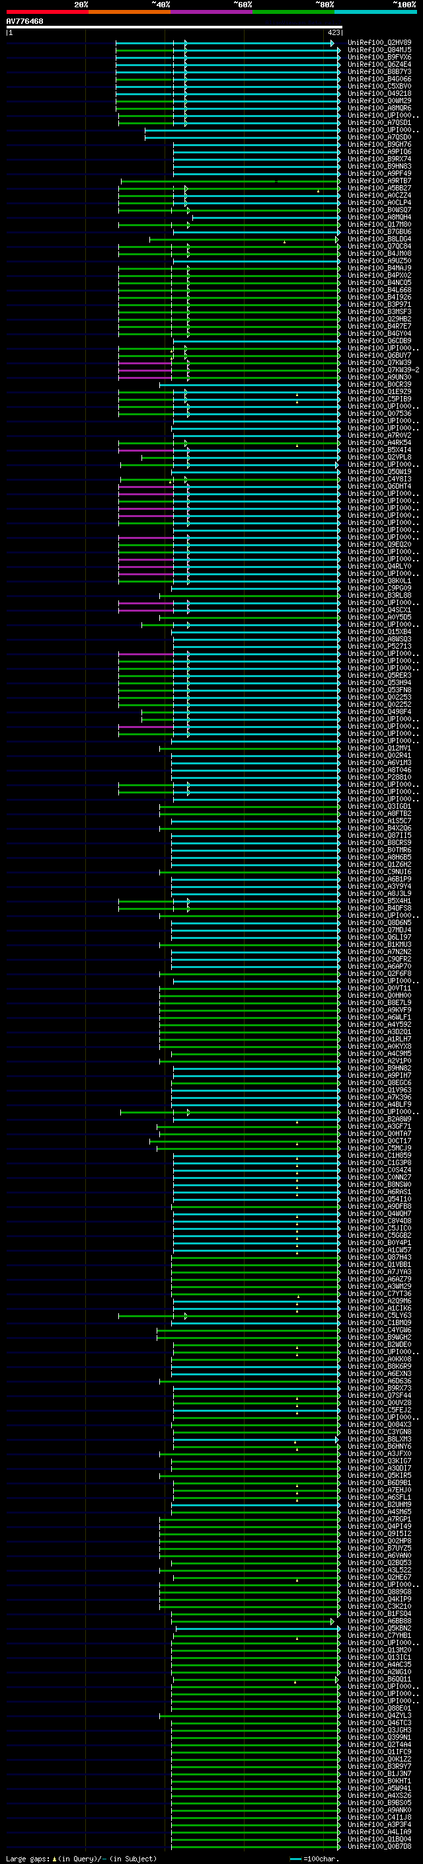Select hit label UniRef100_A9PIQ6
423x1864 pixels.
(379, 152)
